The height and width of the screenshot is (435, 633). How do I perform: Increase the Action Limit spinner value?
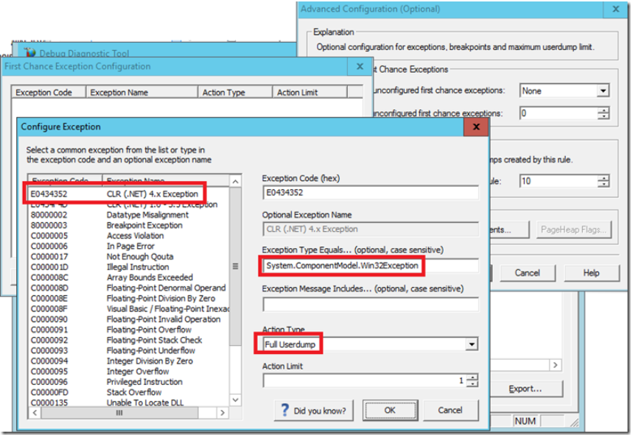(x=472, y=378)
